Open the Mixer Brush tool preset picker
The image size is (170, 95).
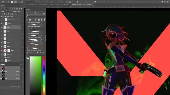[x=3, y=2]
